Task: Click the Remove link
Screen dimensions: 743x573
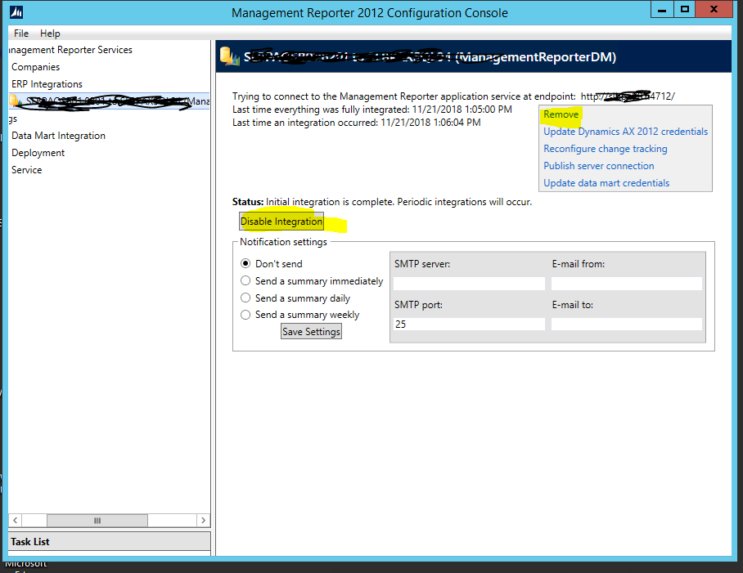Action: tap(561, 114)
